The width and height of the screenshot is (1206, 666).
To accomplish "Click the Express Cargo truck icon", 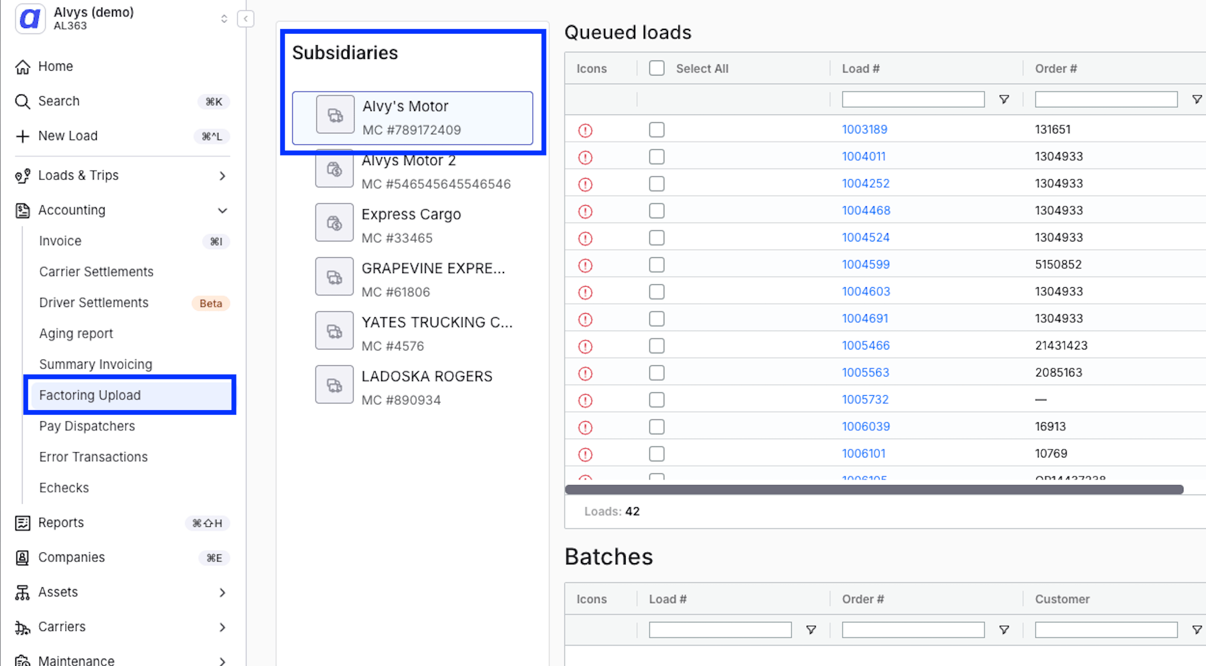I will 334,223.
